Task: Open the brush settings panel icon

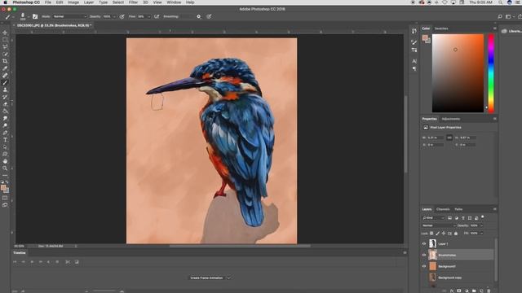Action: (x=35, y=16)
